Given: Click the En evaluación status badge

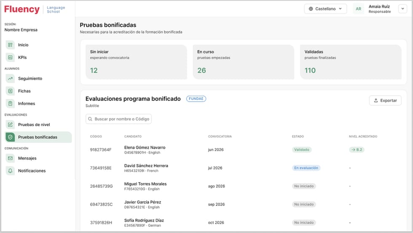Looking at the screenshot, I should (x=306, y=168).
